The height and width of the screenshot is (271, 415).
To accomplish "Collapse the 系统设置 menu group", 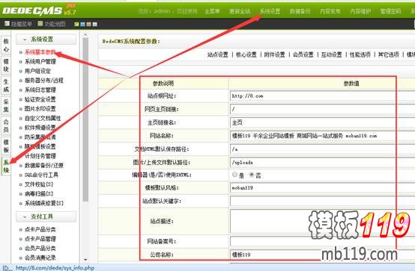I will pos(46,40).
